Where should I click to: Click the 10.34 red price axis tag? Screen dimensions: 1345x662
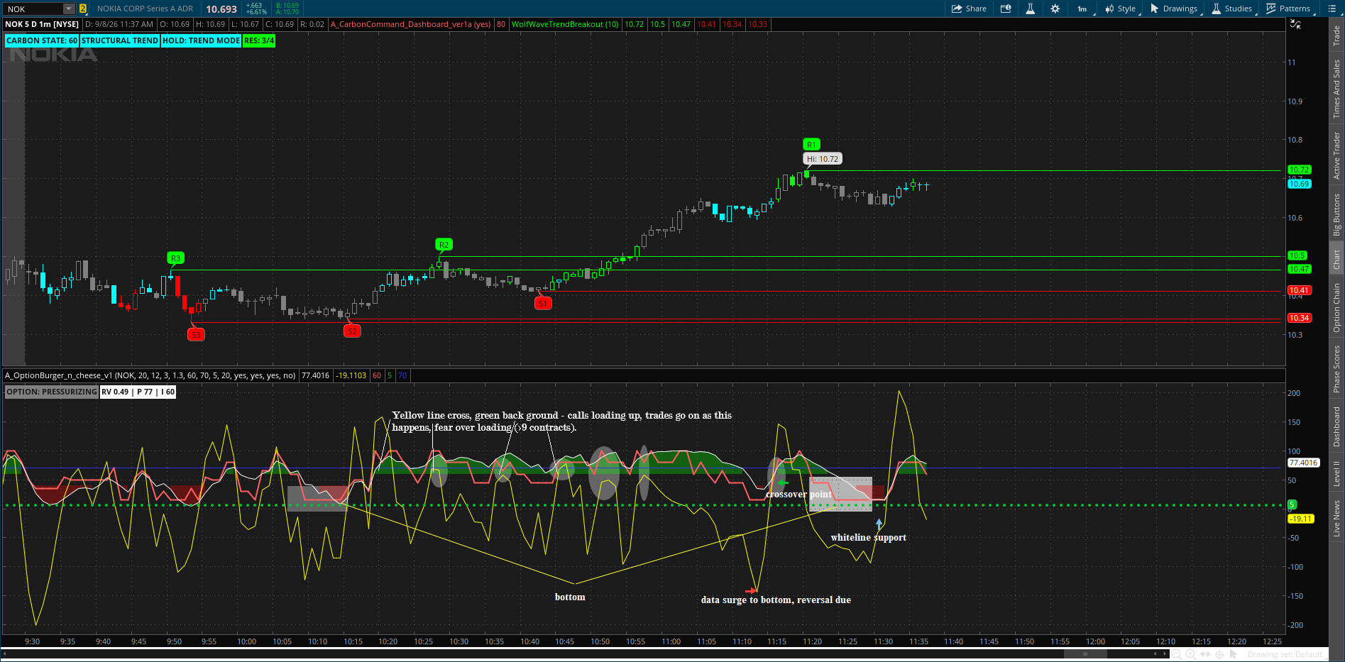point(1300,318)
